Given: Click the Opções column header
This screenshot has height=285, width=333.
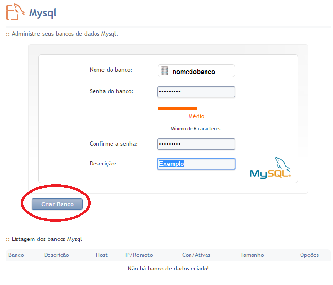Looking at the screenshot, I should coord(309,255).
